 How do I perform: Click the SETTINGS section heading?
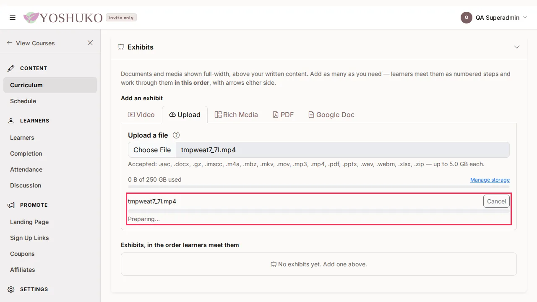(34, 289)
